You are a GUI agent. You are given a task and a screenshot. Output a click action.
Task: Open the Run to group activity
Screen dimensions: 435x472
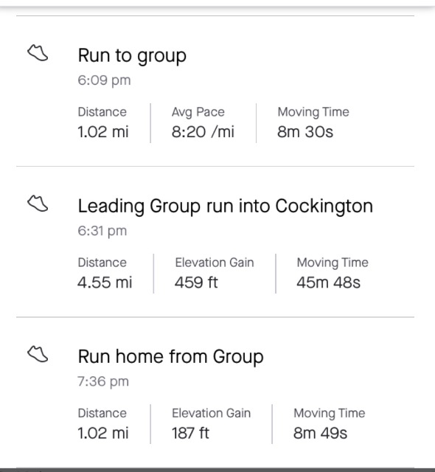[x=132, y=56]
